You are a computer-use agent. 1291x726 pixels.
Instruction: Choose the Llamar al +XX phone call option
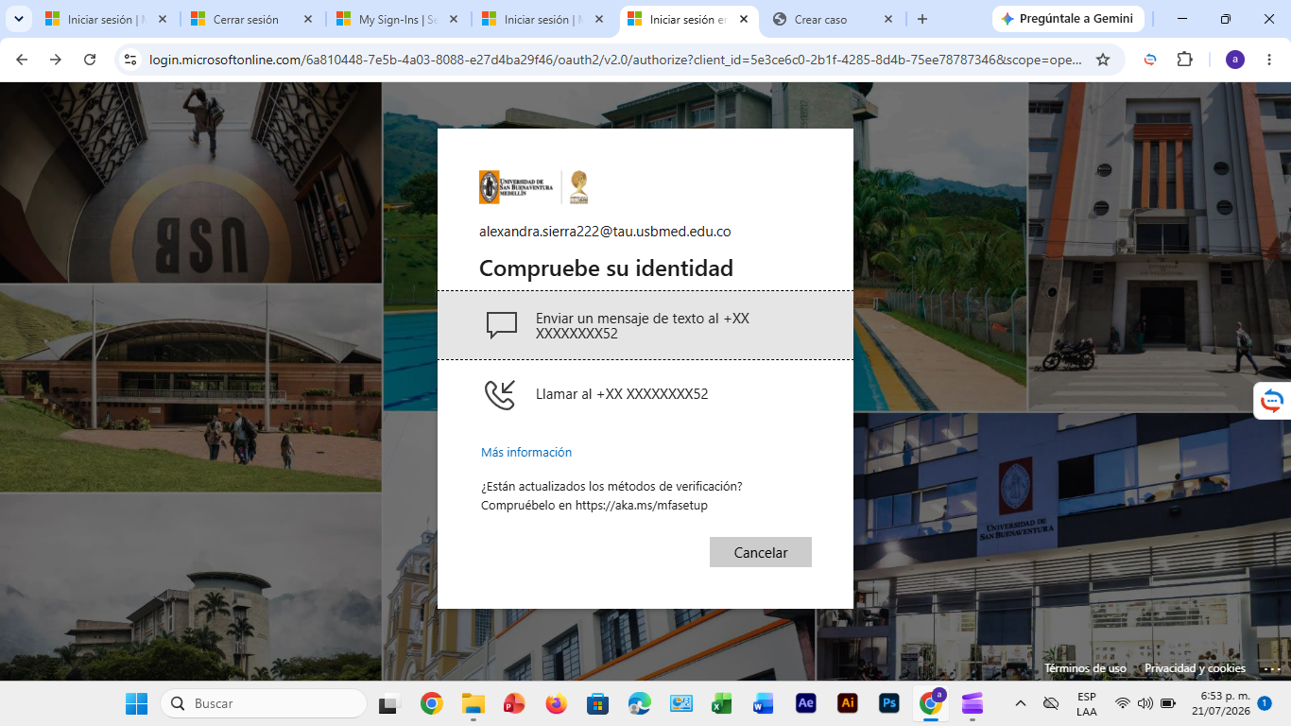coord(645,394)
